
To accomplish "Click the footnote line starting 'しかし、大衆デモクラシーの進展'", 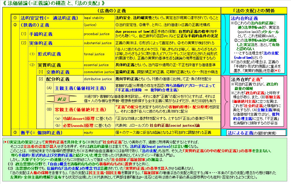I will (x=87, y=160).
